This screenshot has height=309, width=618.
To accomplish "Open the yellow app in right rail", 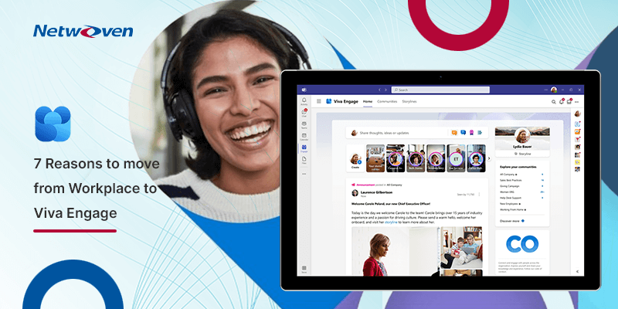I will (x=577, y=161).
